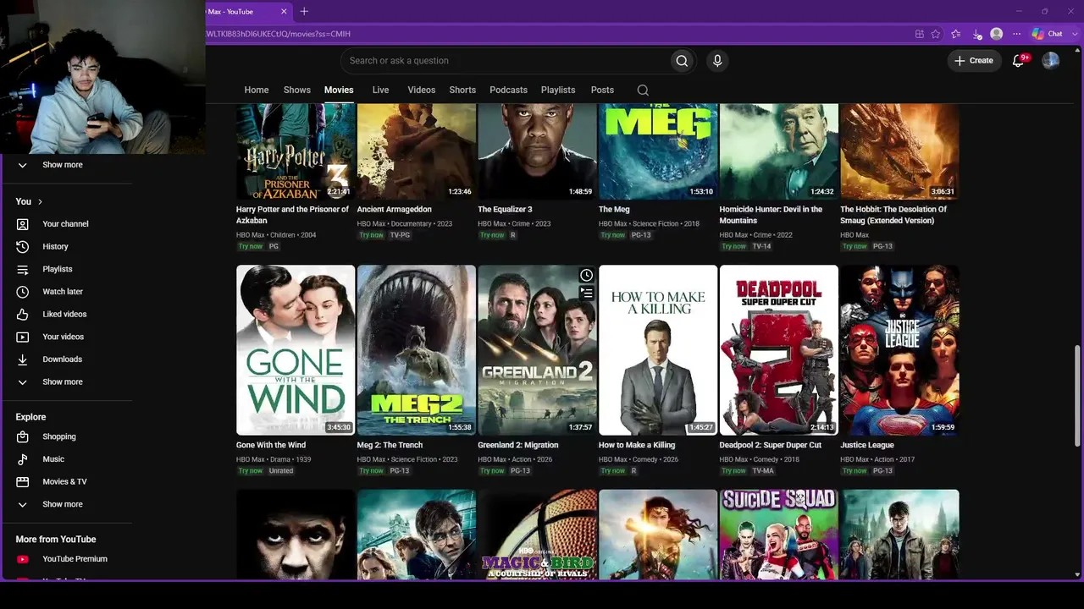Search within the channel using the magnifier after Posts
The width and height of the screenshot is (1084, 609).
643,90
